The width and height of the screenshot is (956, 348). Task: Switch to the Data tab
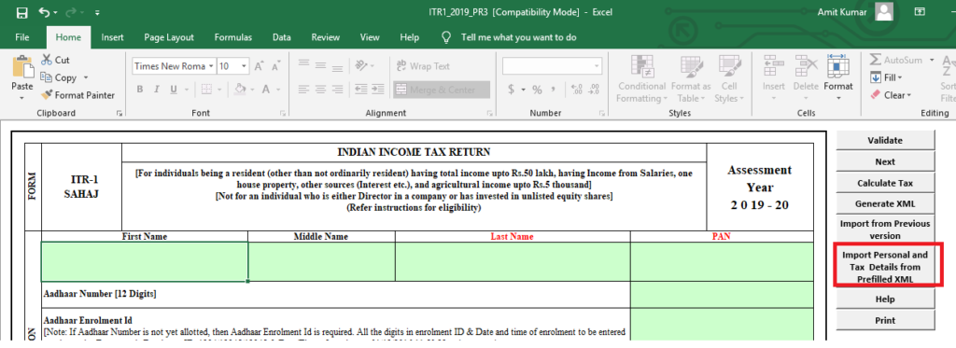282,37
